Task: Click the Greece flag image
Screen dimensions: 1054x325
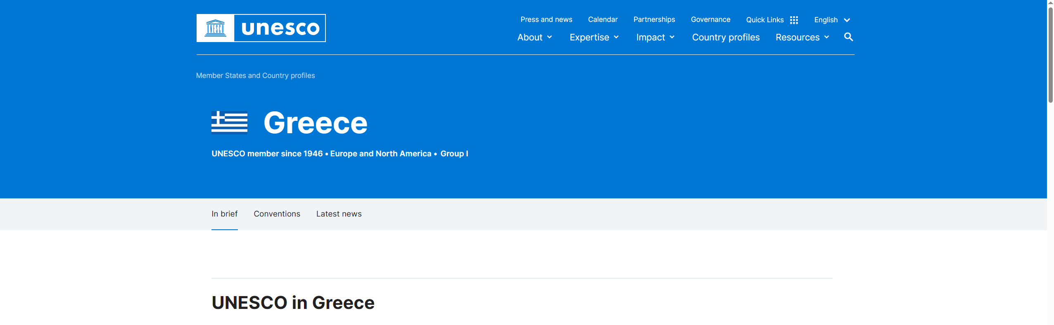Action: [x=229, y=122]
